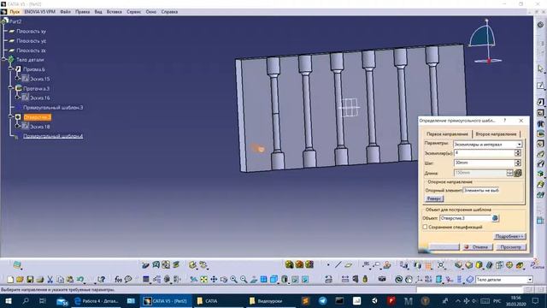
Task: Collapse the Отверстие.3 tree node
Action: tap(10, 117)
